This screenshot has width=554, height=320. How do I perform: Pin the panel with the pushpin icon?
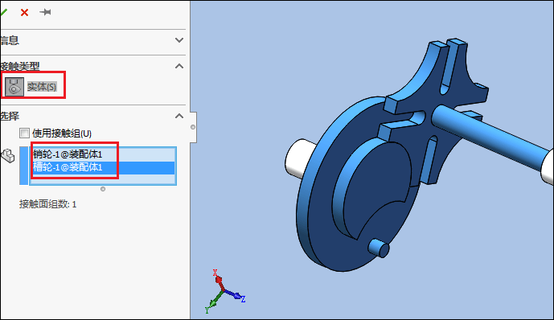pyautogui.click(x=45, y=12)
